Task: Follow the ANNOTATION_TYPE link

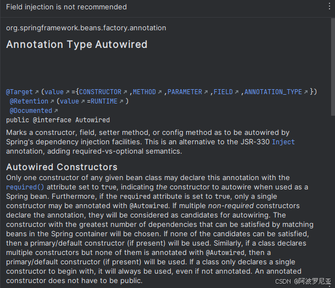Action: (273, 92)
